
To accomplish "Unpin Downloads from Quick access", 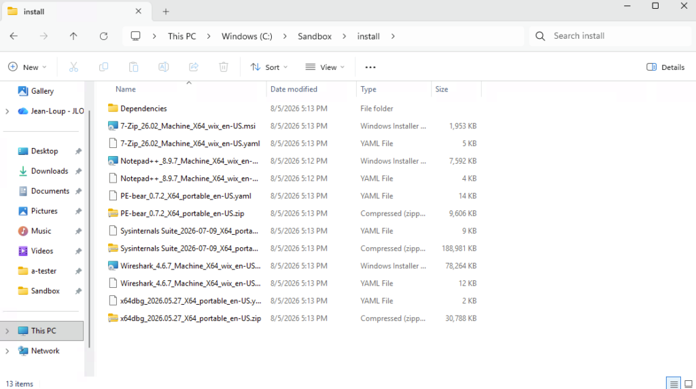I will tap(79, 171).
